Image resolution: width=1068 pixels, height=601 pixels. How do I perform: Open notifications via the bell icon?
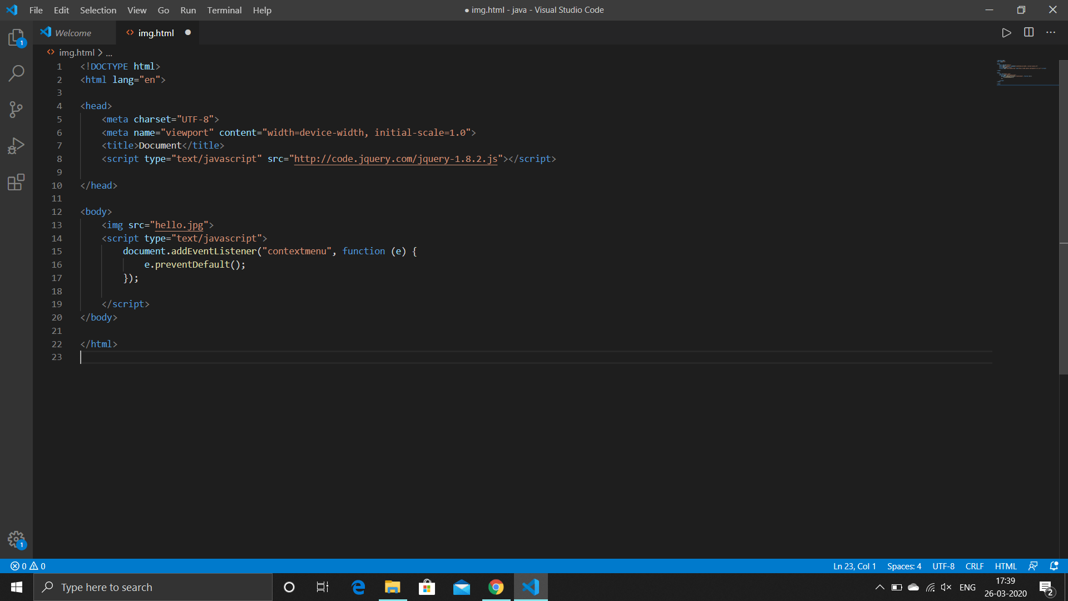(x=1054, y=566)
